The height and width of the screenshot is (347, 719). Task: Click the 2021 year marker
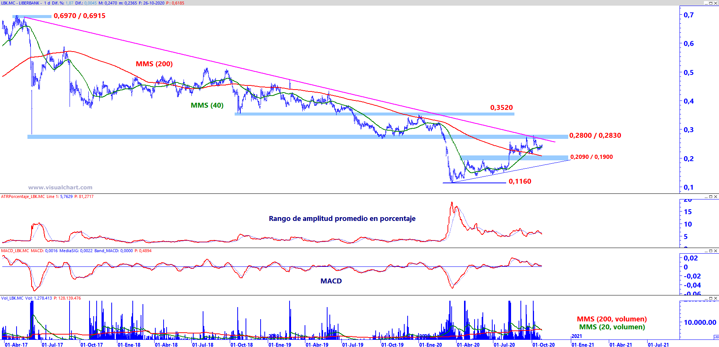[x=577, y=336]
